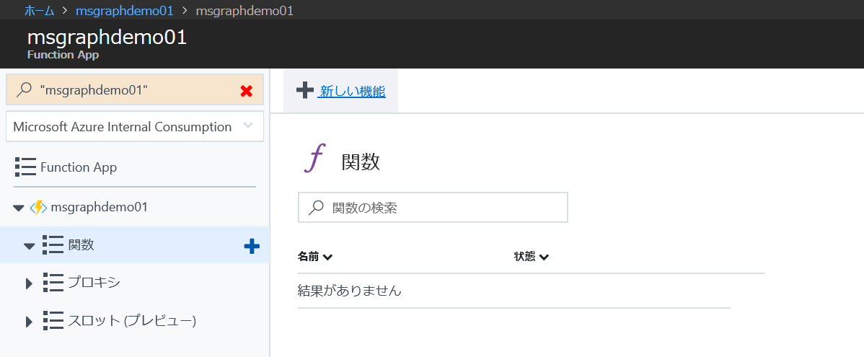The height and width of the screenshot is (357, 864).
Task: Click the 関数 heading in main pane
Action: pos(361,162)
